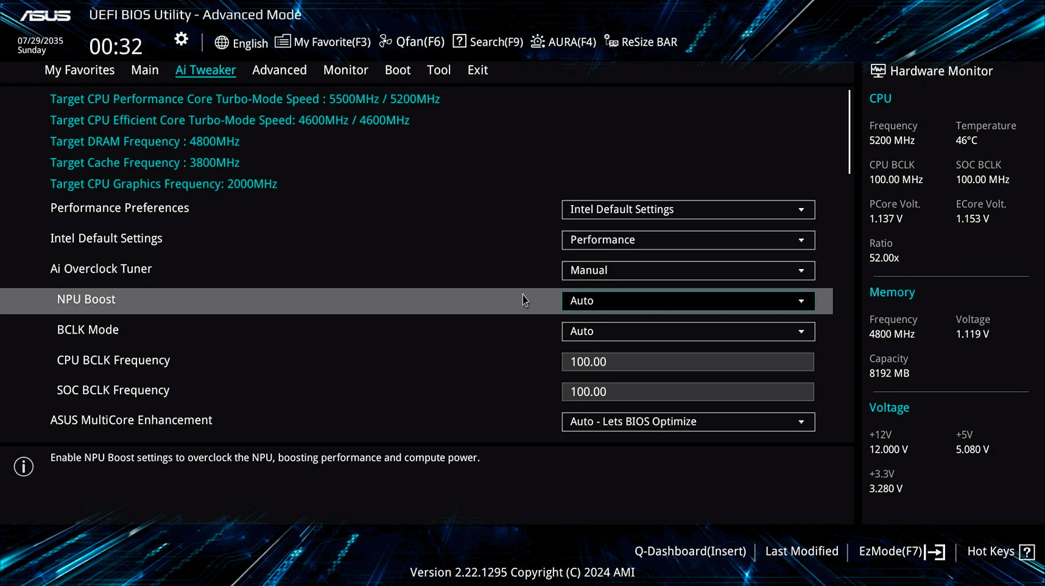Image resolution: width=1045 pixels, height=586 pixels.
Task: Click the +12V 12.000 V reading
Action: point(888,450)
